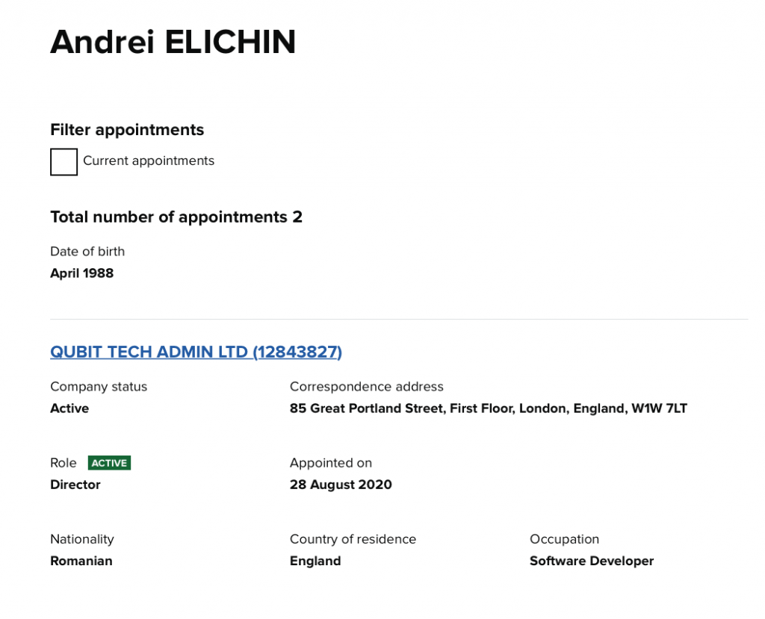Screen dimensions: 765x619
Task: Click the Director role value
Action: click(x=75, y=485)
